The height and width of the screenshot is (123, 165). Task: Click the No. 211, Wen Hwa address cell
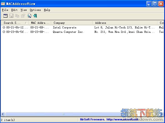click(x=124, y=32)
